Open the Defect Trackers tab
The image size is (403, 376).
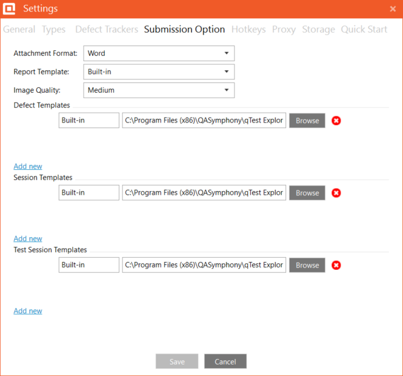107,29
